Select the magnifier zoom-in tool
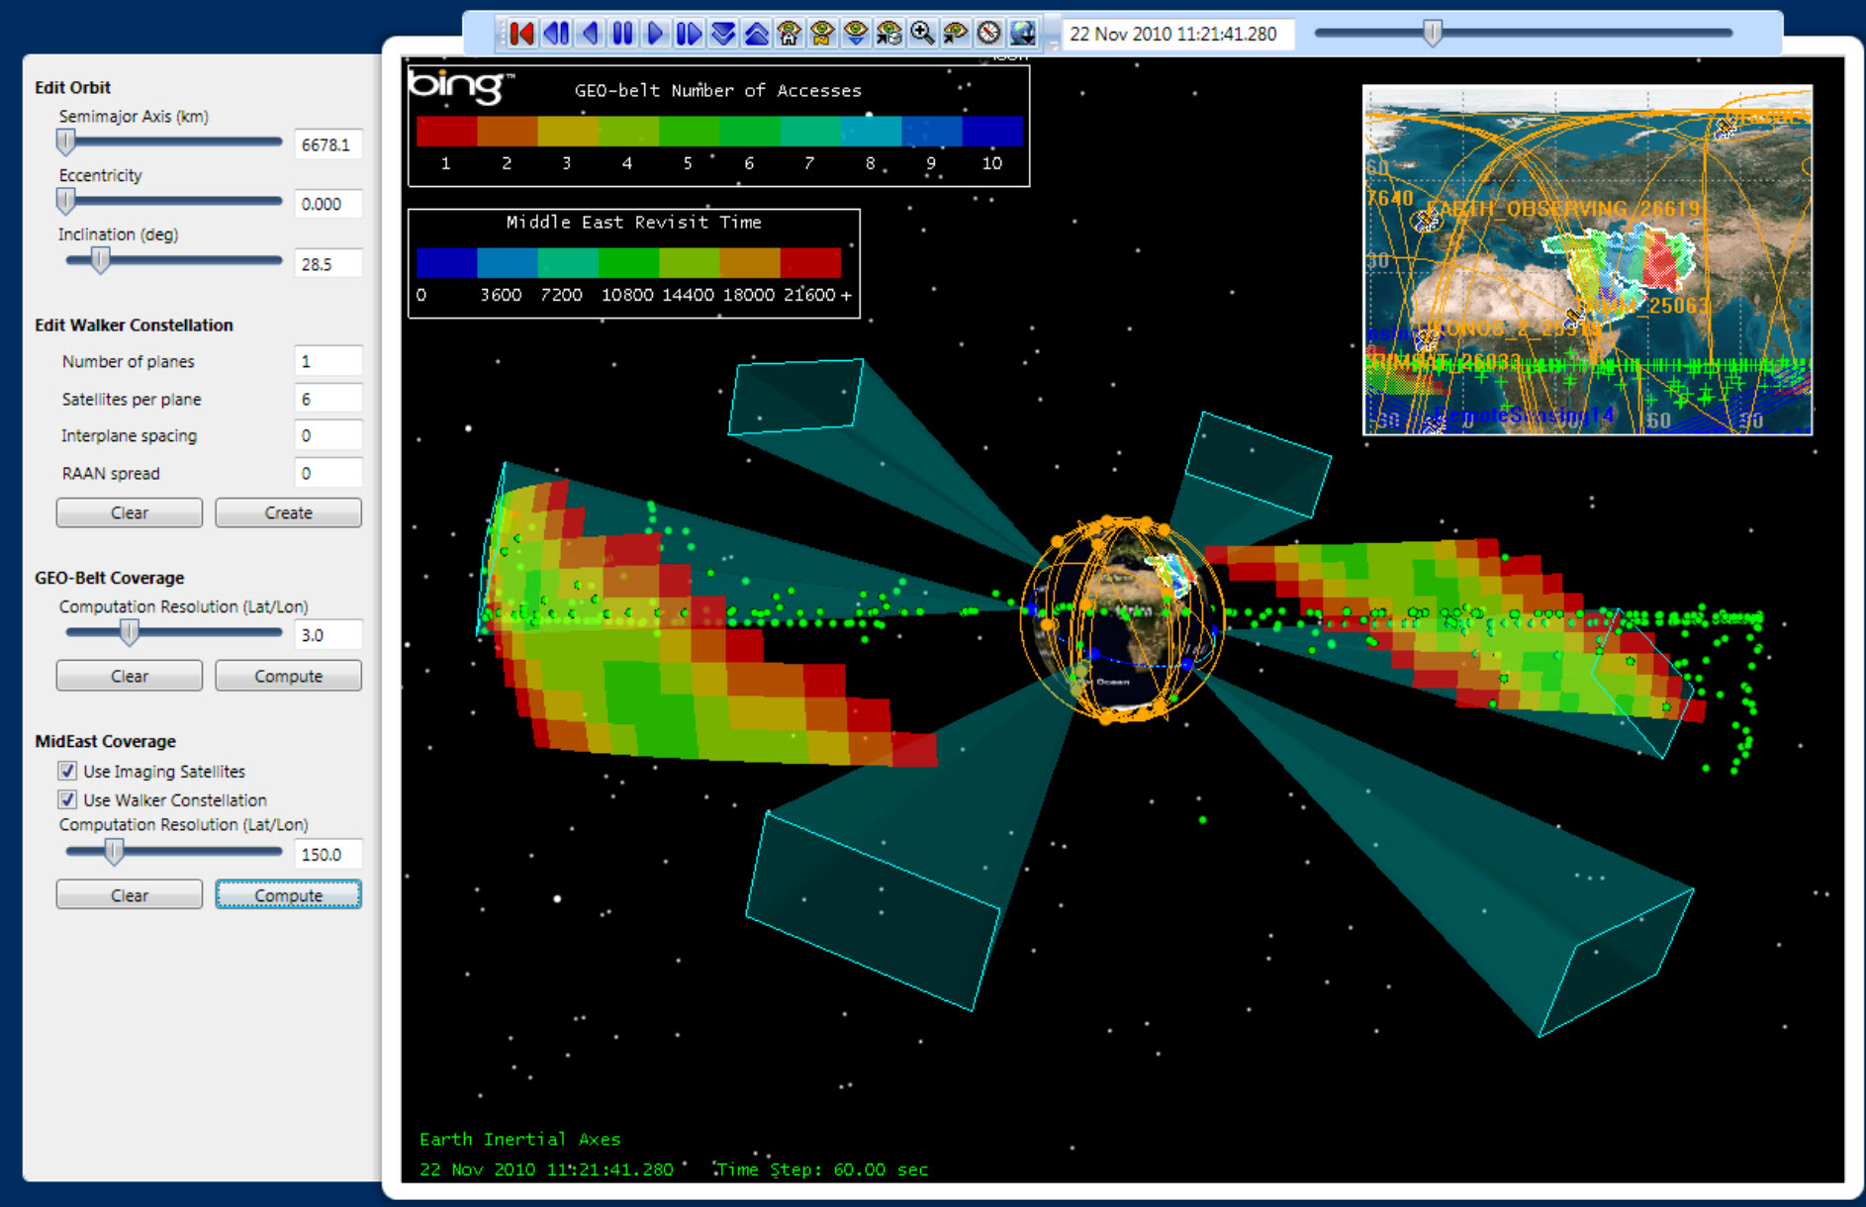Image resolution: width=1866 pixels, height=1207 pixels. 922,34
